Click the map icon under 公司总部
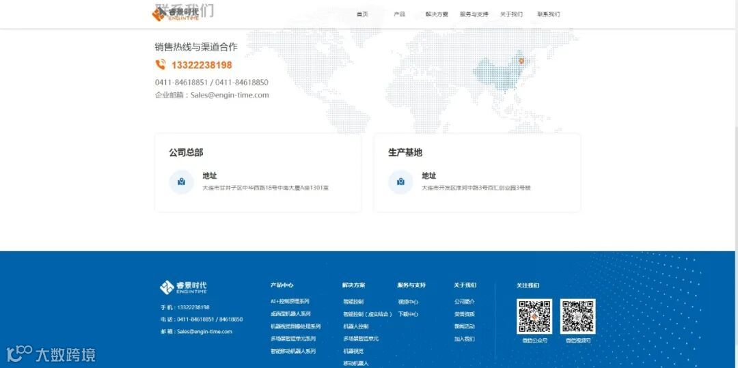 [x=181, y=182]
